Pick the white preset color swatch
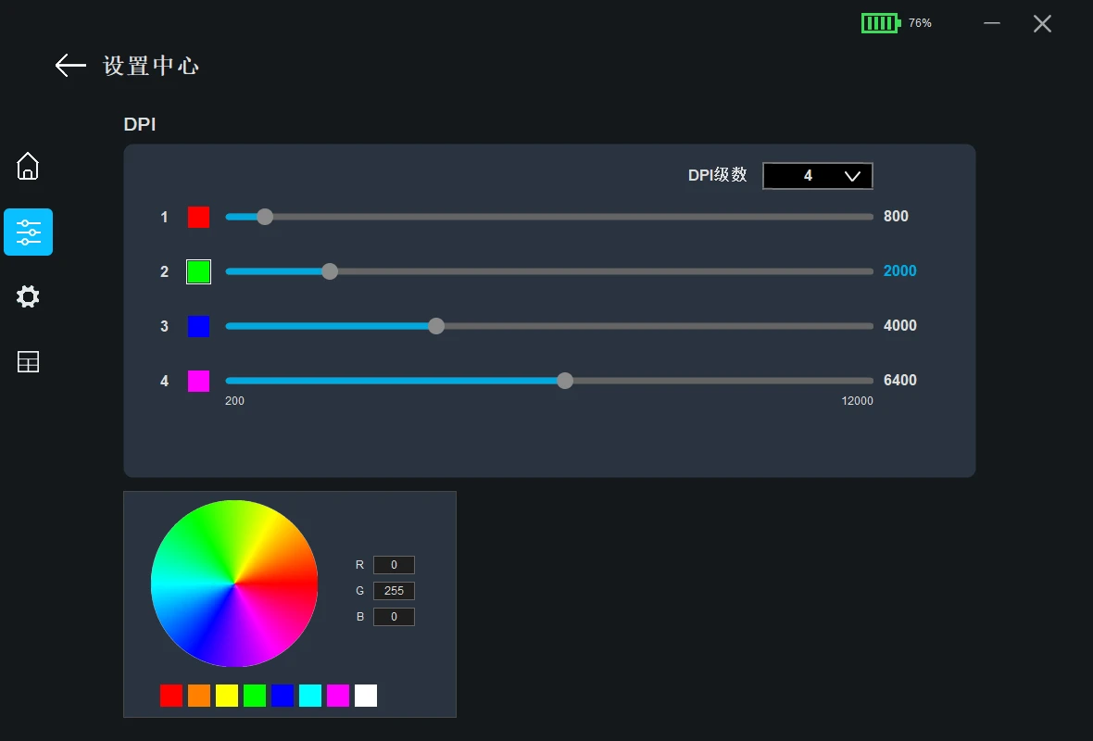The width and height of the screenshot is (1093, 741). click(x=366, y=696)
